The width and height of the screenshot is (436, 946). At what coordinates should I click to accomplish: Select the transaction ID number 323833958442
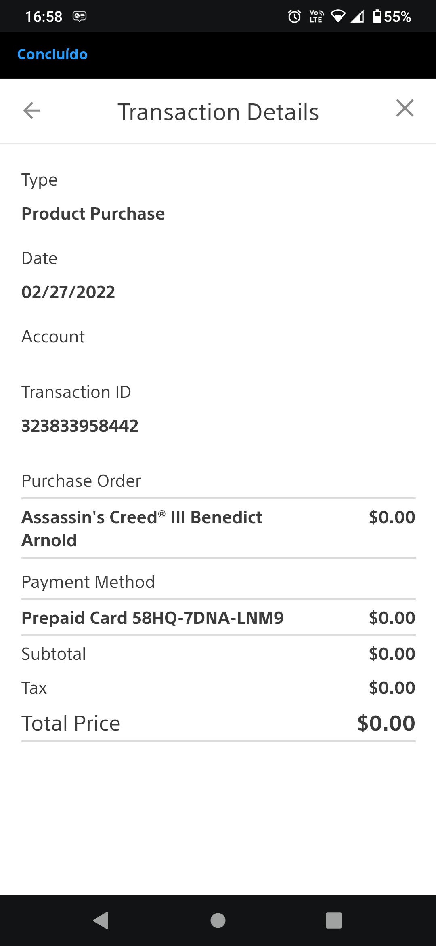(80, 426)
